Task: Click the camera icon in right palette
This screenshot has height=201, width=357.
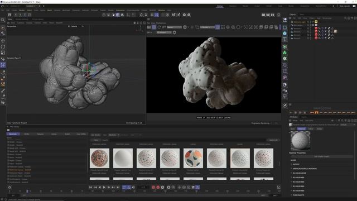Action: point(284,90)
